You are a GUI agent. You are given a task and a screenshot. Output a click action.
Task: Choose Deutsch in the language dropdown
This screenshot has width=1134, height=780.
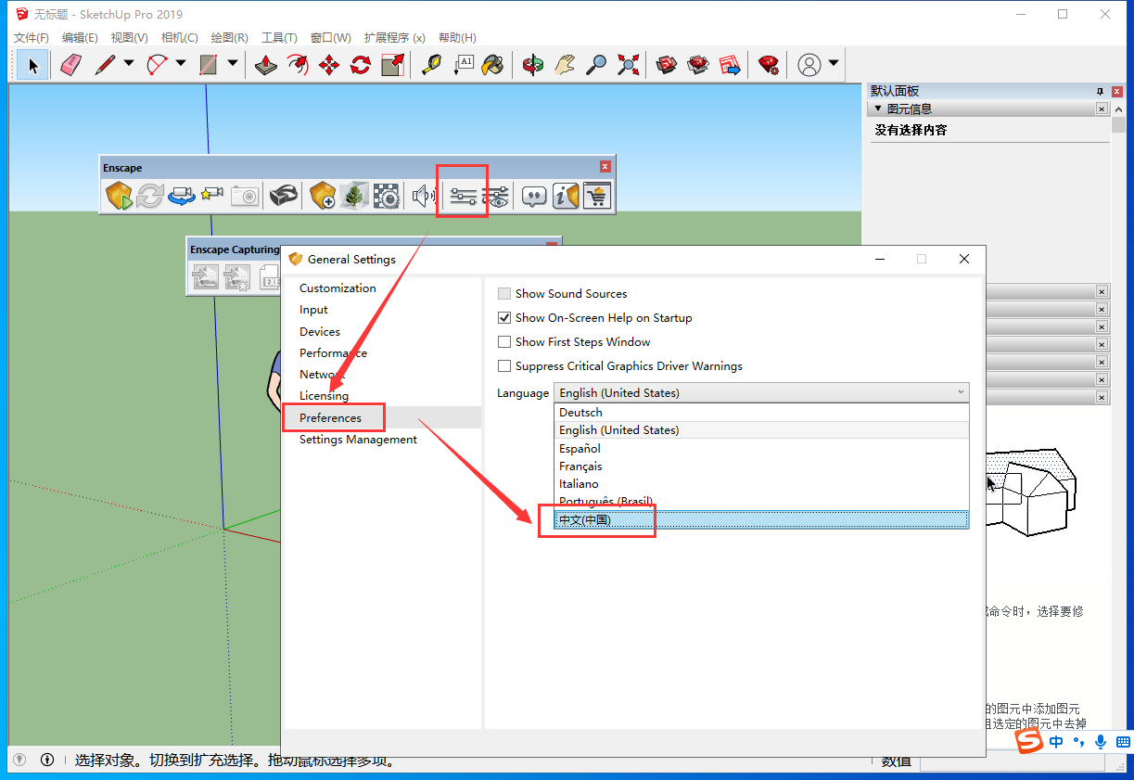(580, 412)
